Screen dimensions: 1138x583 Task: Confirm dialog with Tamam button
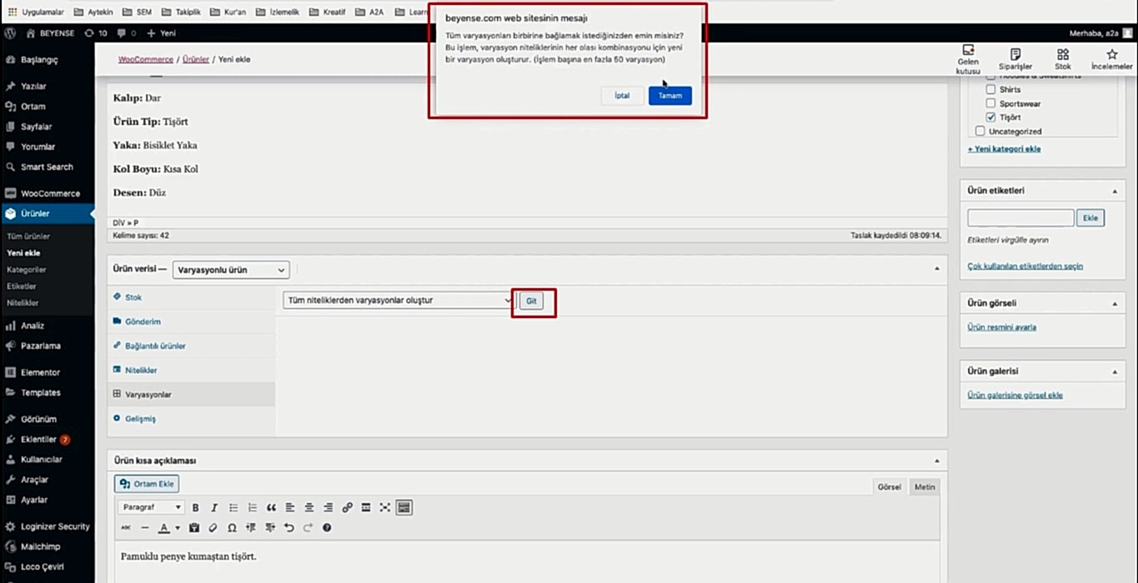coord(670,96)
